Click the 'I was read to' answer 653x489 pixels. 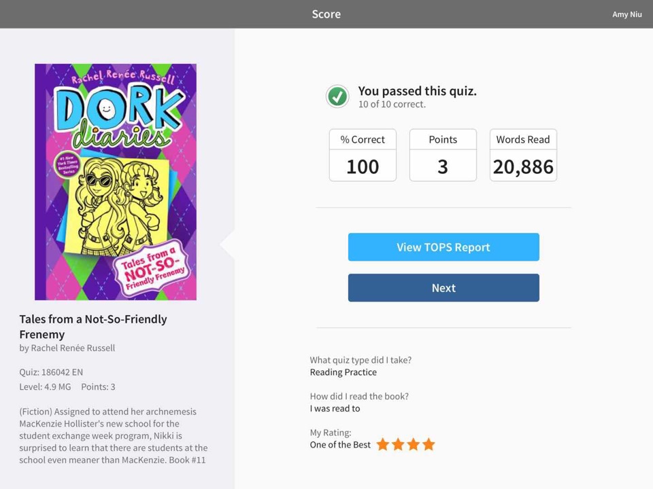click(x=335, y=408)
